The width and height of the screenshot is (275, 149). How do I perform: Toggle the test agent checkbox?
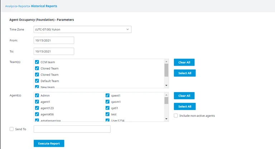coord(107,114)
